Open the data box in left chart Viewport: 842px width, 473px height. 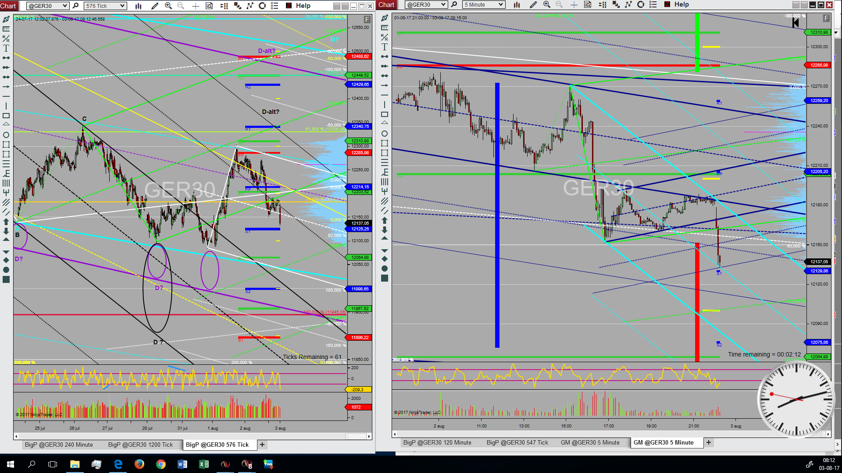[x=209, y=6]
